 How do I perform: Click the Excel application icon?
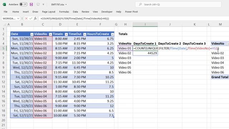pos(4,4)
